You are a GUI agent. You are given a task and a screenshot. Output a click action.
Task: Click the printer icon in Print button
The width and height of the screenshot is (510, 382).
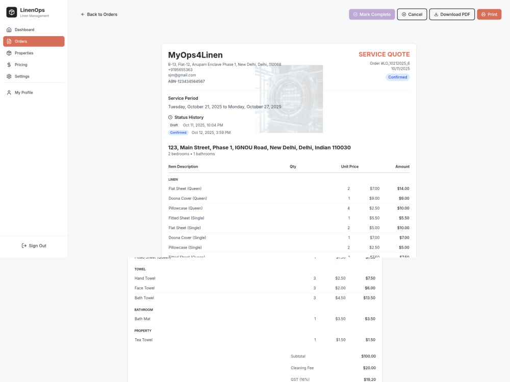click(x=483, y=14)
